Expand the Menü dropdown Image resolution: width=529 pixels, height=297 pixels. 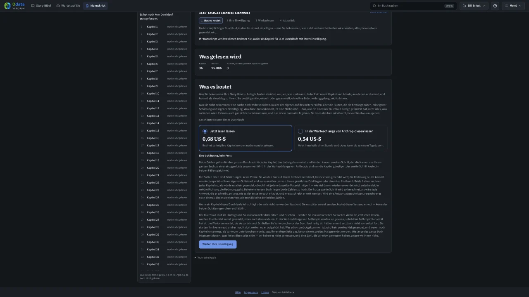coord(513,6)
